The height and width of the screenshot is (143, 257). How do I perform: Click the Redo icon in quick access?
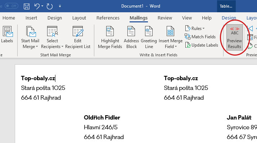click(x=50, y=6)
